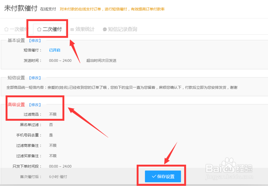Viewport: 268px width, 186px height.
Task: Click the home icon on 二次催付 tab
Action: tap(39, 29)
